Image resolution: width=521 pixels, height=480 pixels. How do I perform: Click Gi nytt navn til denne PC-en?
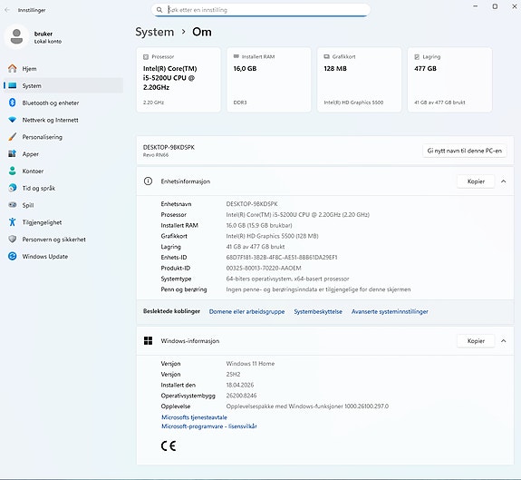[x=465, y=151]
